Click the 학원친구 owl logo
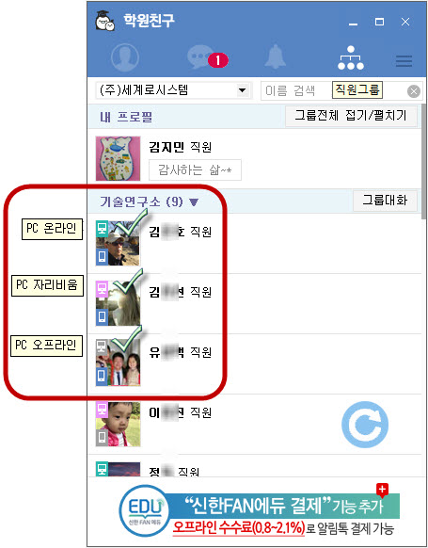Screen dimensions: 428x548 click(x=105, y=22)
